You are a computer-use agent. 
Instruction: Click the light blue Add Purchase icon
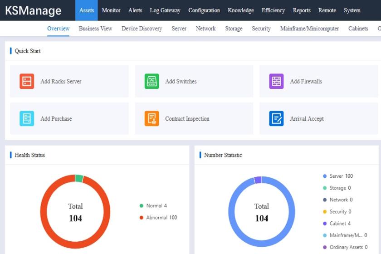[27, 118]
